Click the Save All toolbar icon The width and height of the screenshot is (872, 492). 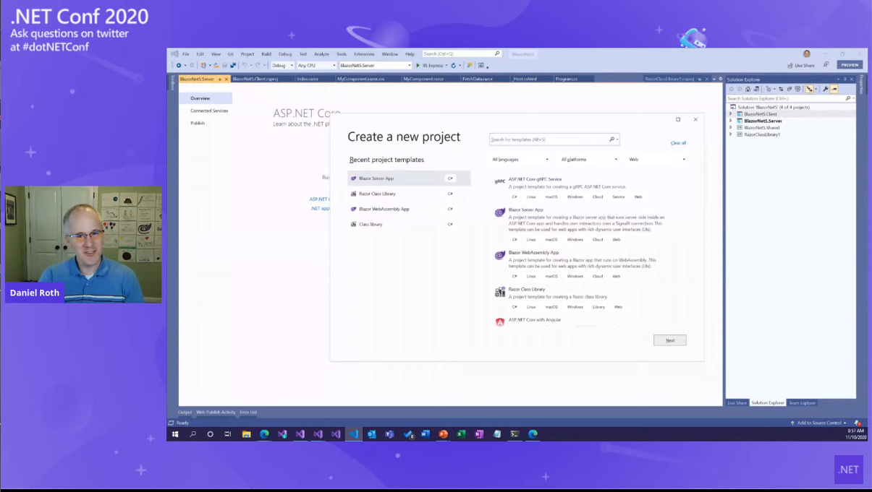coord(233,65)
